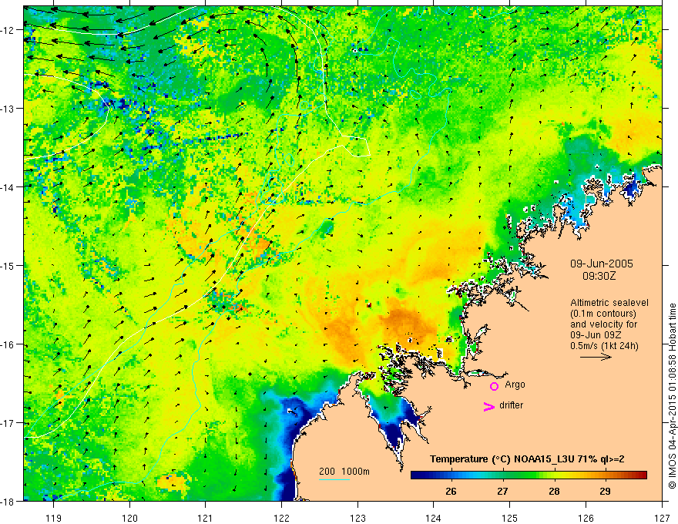Click the '200 1000m' depth legend text
Viewport: 678px width, 524px height.
(344, 472)
